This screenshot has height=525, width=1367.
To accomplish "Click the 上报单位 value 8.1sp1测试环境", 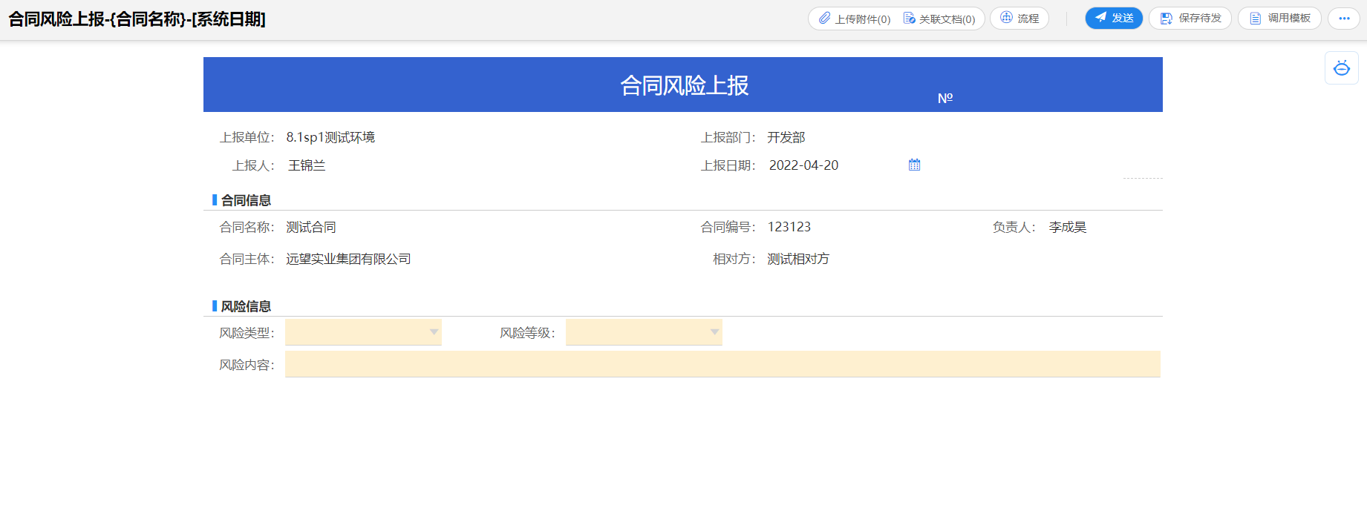I will tap(330, 137).
